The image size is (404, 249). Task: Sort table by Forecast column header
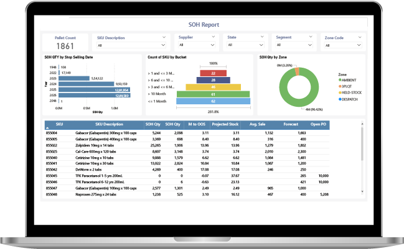(x=291, y=124)
